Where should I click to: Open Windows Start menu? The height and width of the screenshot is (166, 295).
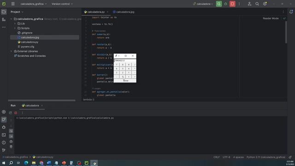click(x=4, y=163)
